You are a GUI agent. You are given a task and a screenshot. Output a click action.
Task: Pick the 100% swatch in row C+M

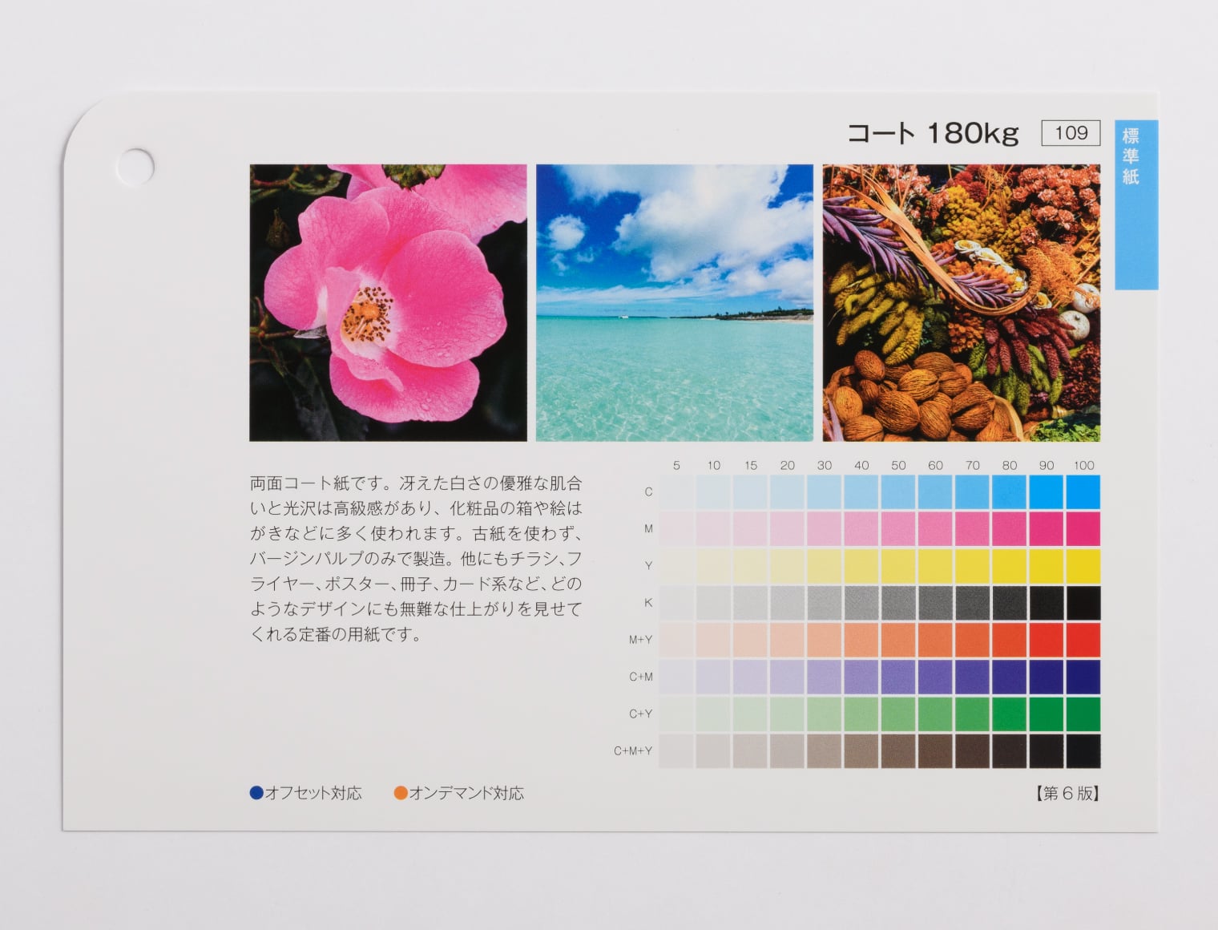(1083, 677)
